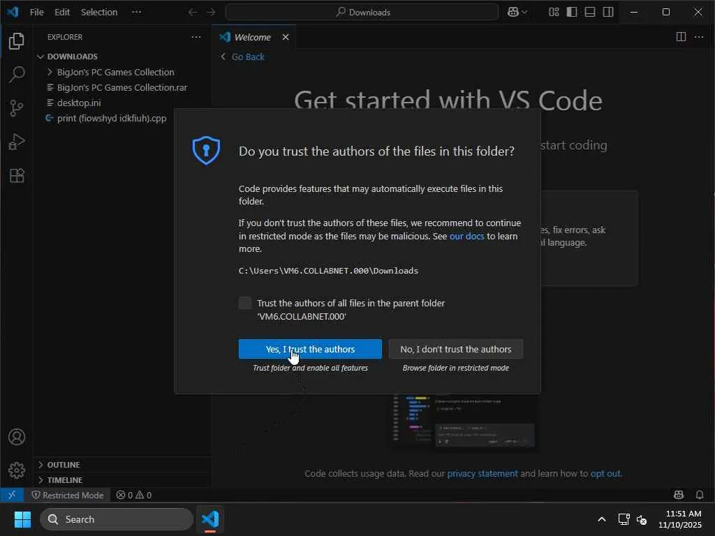The image size is (715, 536).
Task: Open Explorer Views and More Actions ellipsis
Action: coord(196,37)
